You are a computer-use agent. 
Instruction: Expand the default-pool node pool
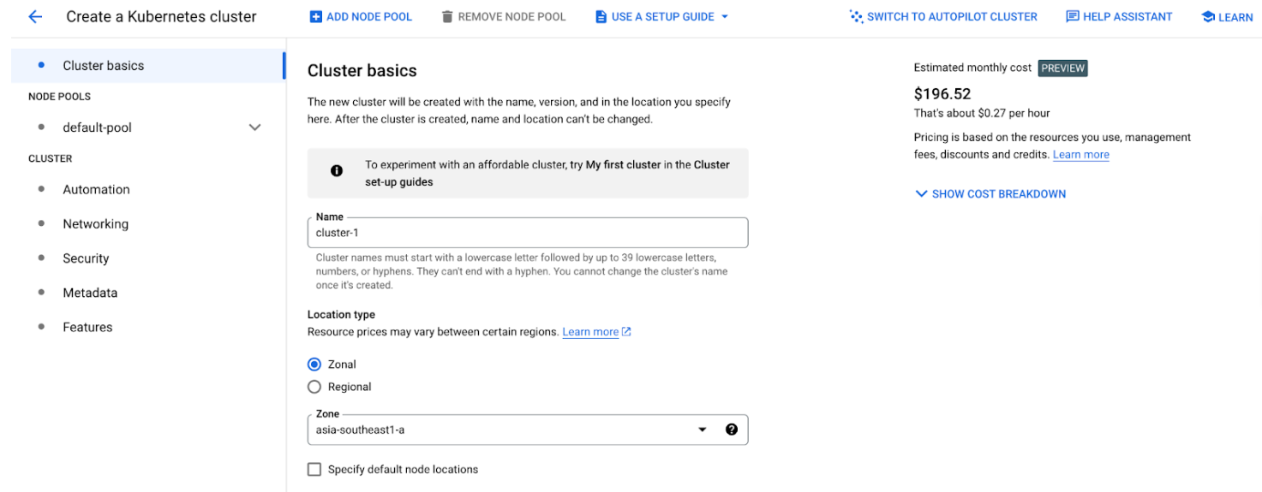pos(254,127)
